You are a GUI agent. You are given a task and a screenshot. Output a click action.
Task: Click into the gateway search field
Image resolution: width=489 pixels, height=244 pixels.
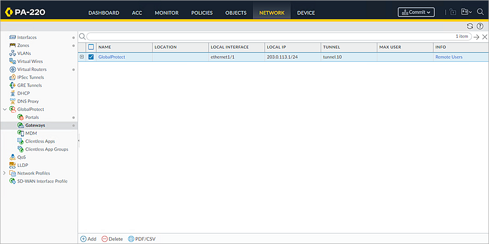point(271,36)
